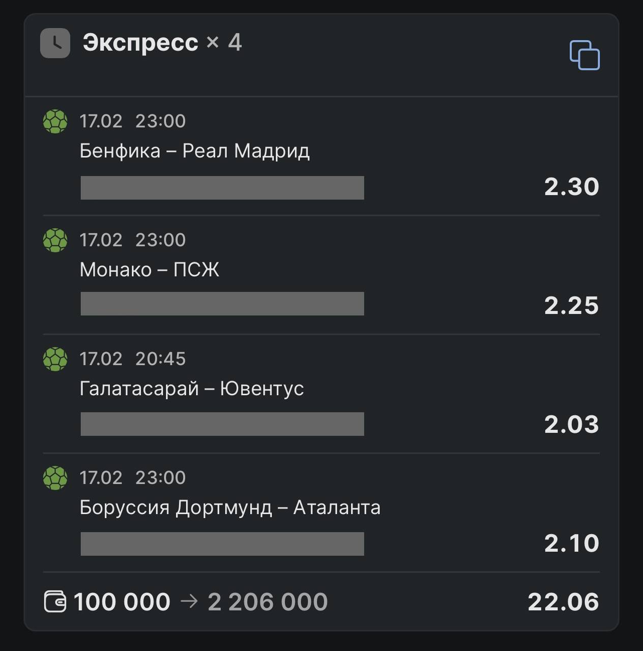The width and height of the screenshot is (643, 651).
Task: Click the arrow between stake and payout
Action: coord(189,602)
